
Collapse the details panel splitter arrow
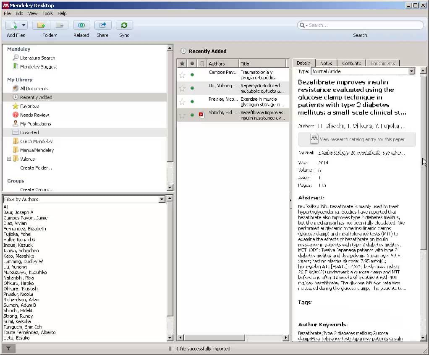click(290, 200)
